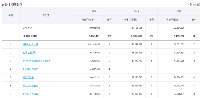The image size is (203, 98).
Task: Select the value 33,756,171
Action: [179, 94]
